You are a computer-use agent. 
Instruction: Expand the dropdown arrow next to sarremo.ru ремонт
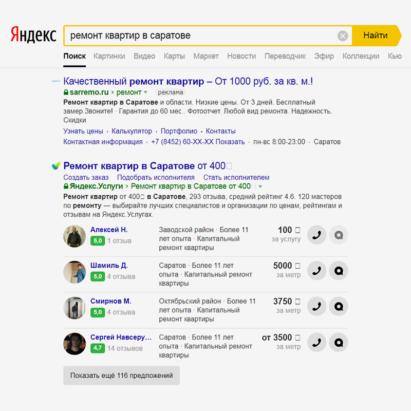(145, 92)
